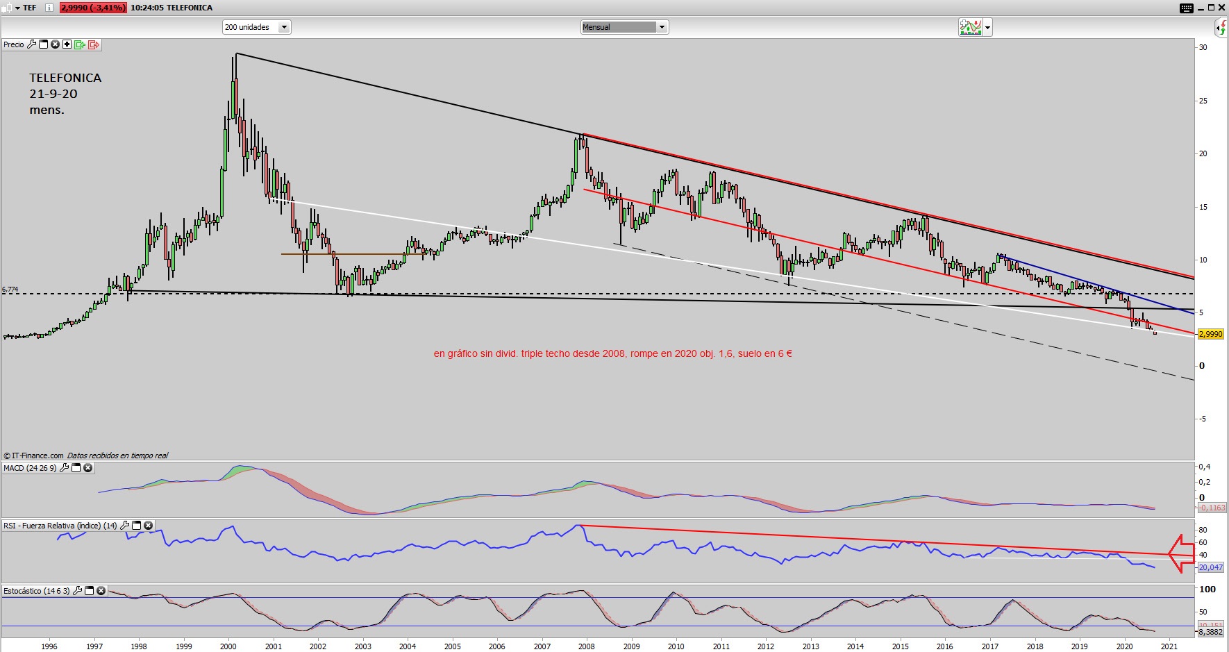Click the red export arrow in Precio panel
Viewport: 1229px width, 652px height.
tap(94, 44)
